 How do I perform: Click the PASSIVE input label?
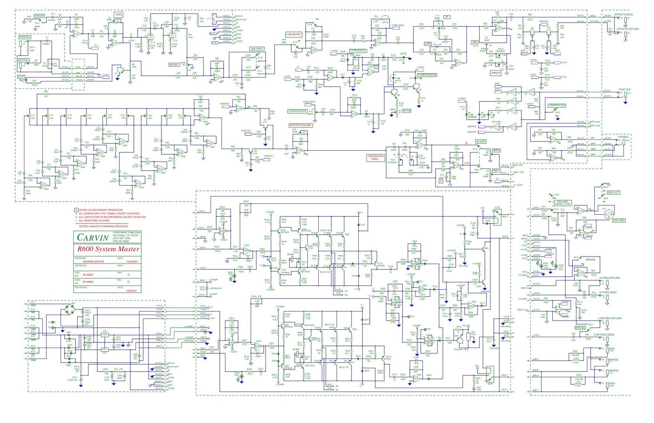click(x=24, y=37)
